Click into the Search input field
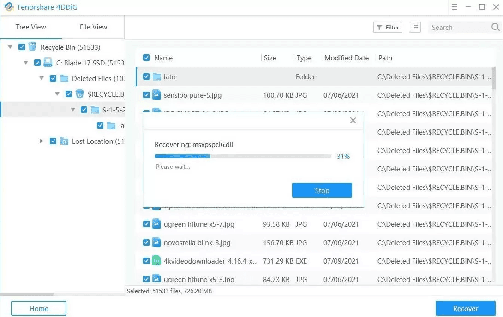Image resolution: width=503 pixels, height=317 pixels. pyautogui.click(x=459, y=28)
